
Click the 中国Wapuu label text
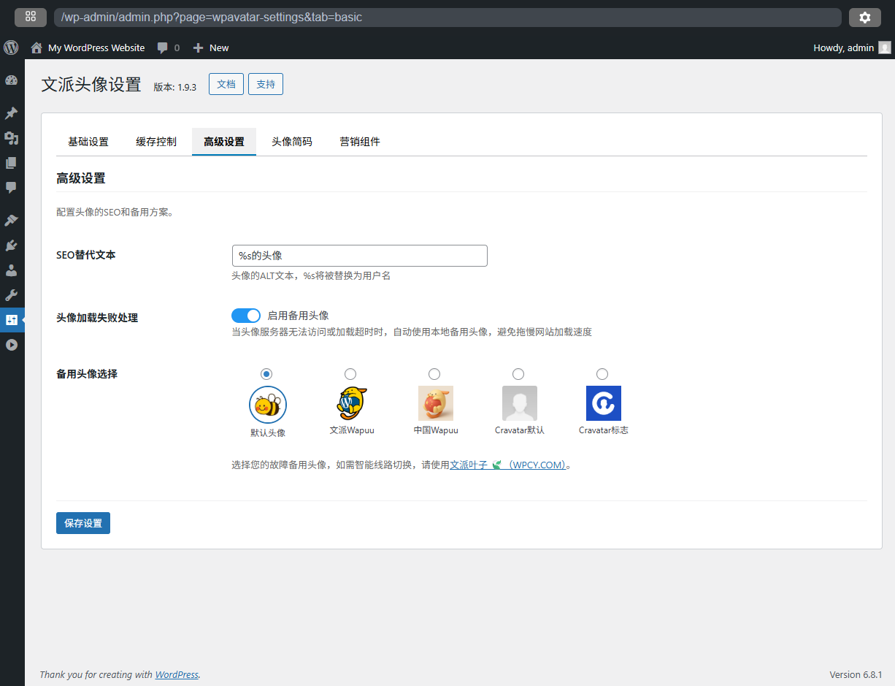click(436, 430)
